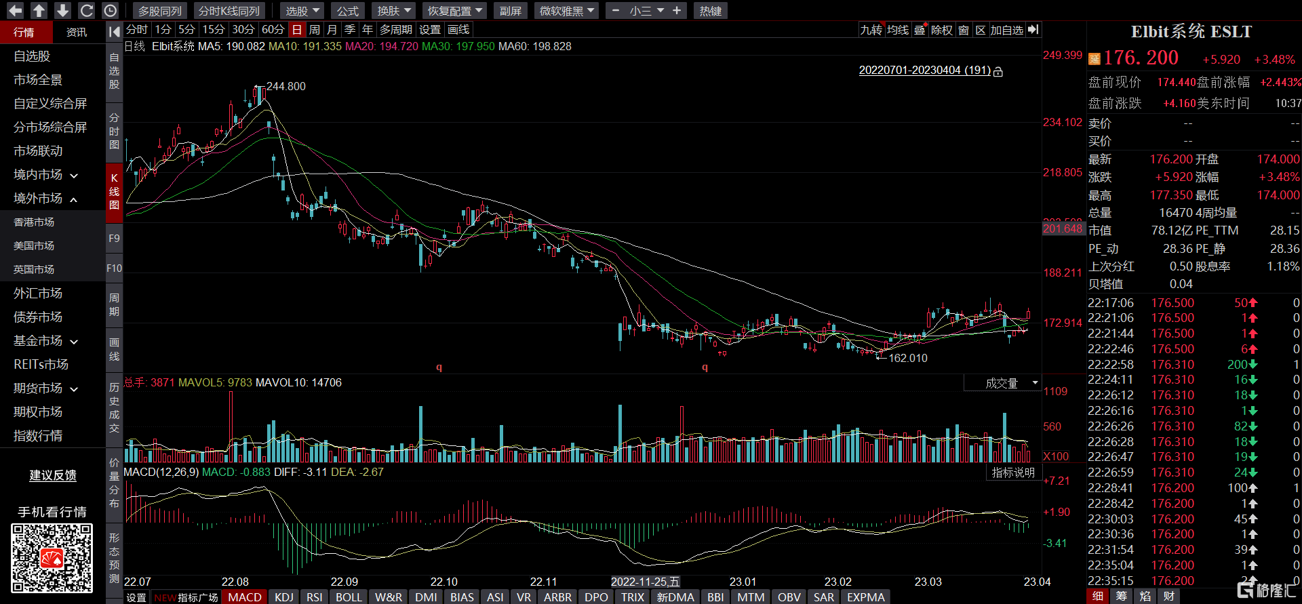1302x604 pixels.
Task: Switch to the 财 financial view
Action: click(1169, 596)
